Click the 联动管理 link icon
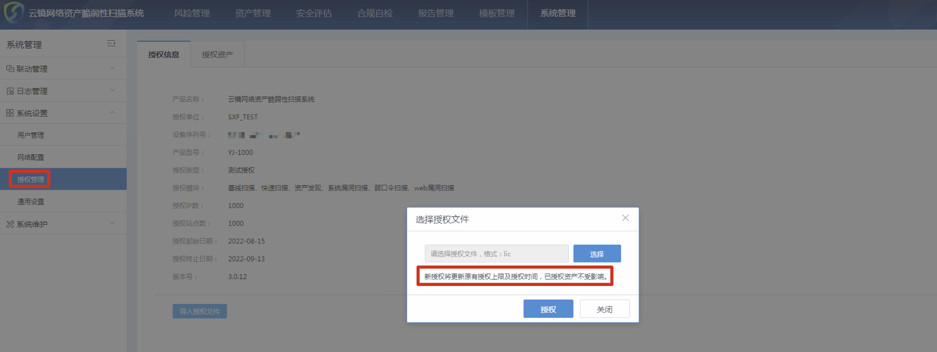Image resolution: width=937 pixels, height=352 pixels. click(x=10, y=69)
